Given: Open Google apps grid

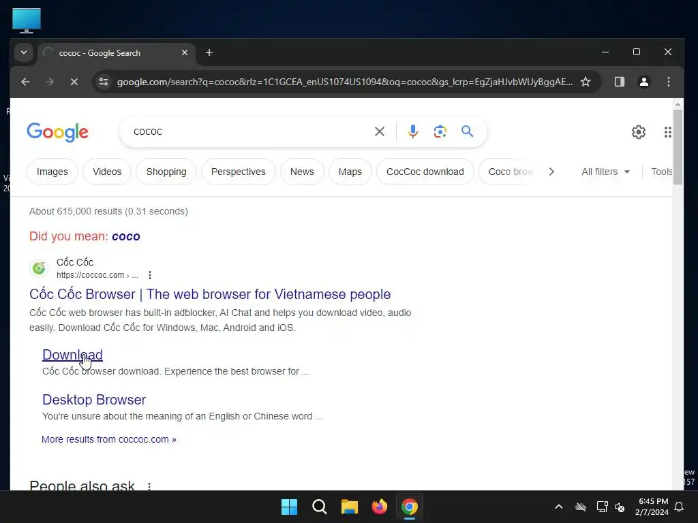Looking at the screenshot, I should coord(667,132).
